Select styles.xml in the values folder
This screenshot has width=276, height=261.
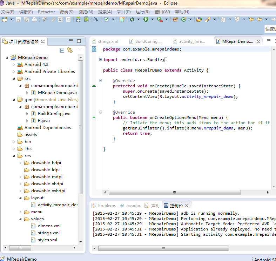point(44,240)
